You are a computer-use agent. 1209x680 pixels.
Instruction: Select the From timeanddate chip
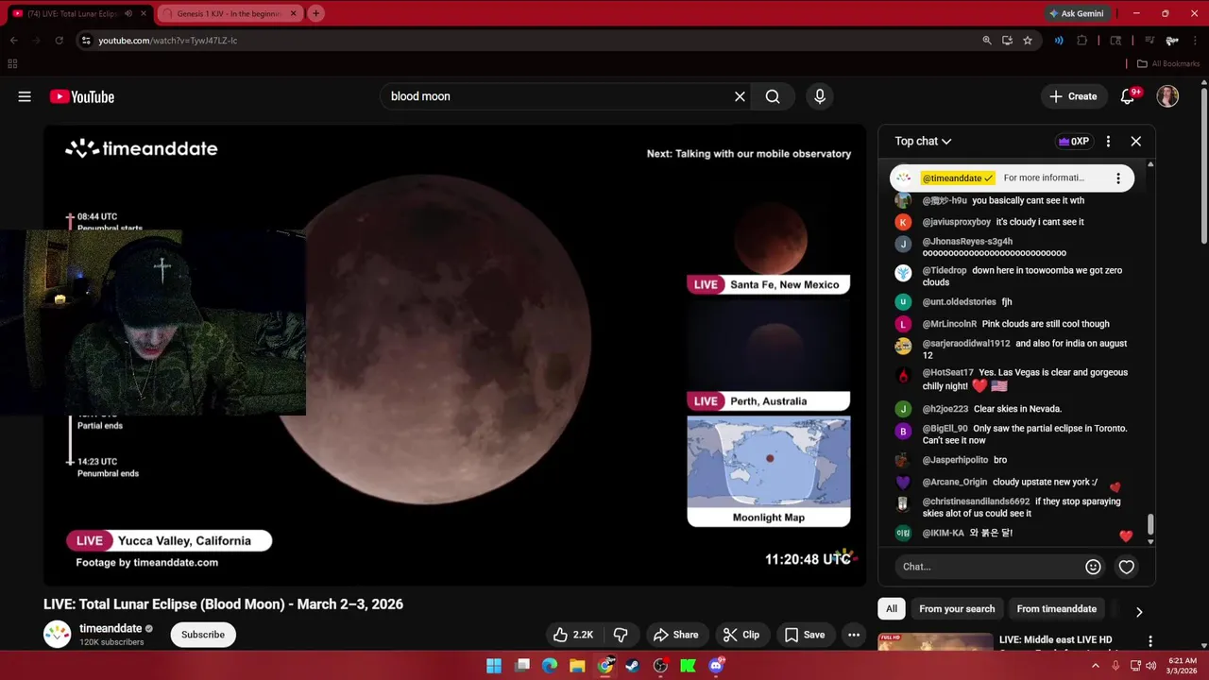[1057, 609]
